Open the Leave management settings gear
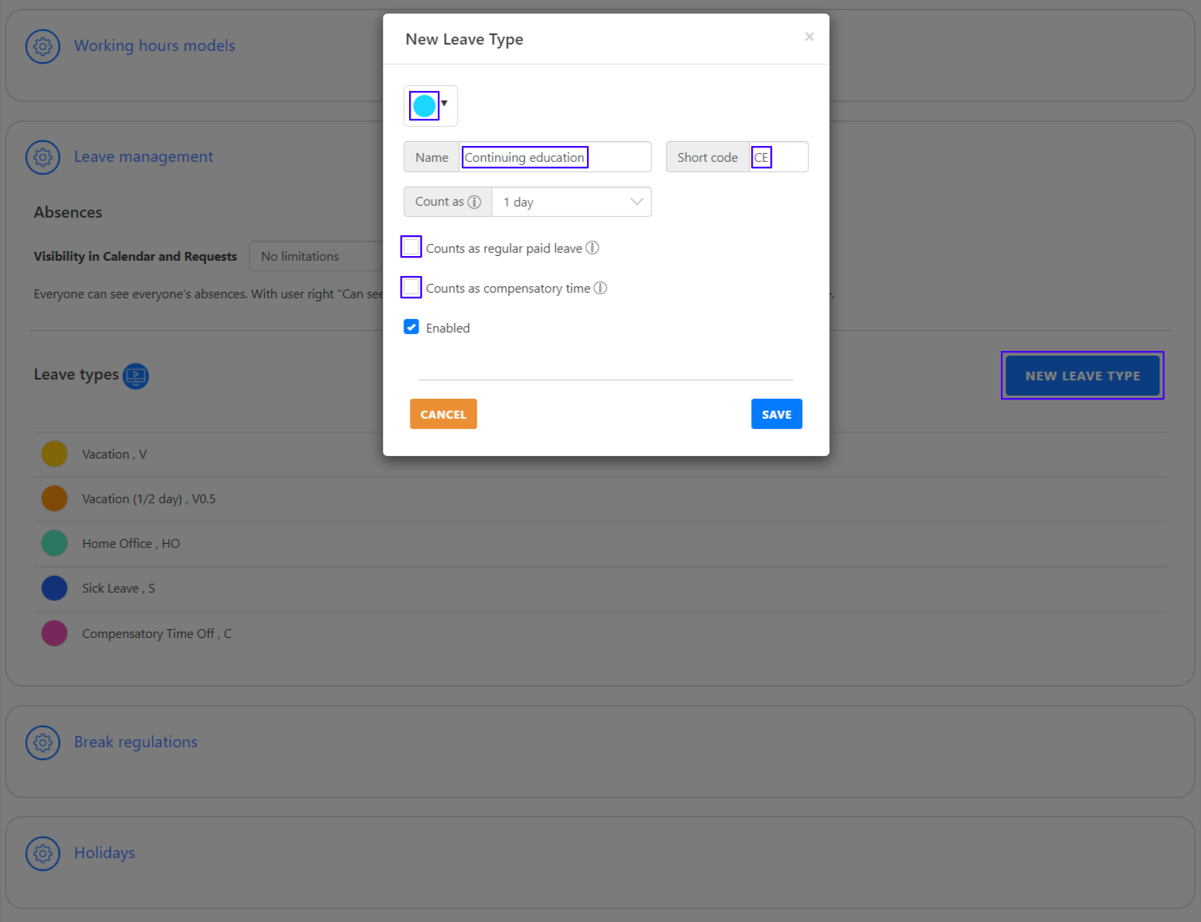 (42, 157)
